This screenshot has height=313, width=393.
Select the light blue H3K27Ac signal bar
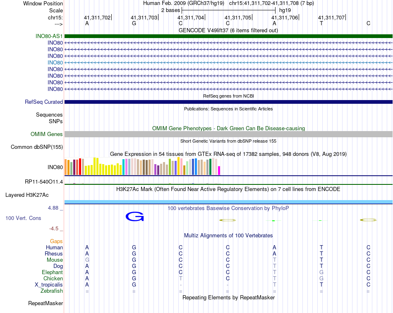pyautogui.click(x=228, y=202)
